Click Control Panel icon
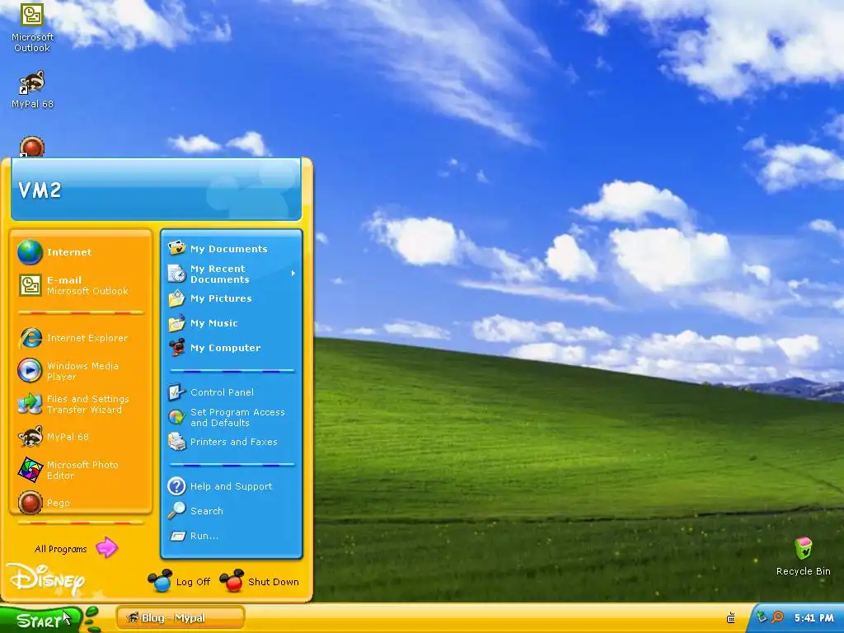Screen dimensions: 844x633 [176, 392]
